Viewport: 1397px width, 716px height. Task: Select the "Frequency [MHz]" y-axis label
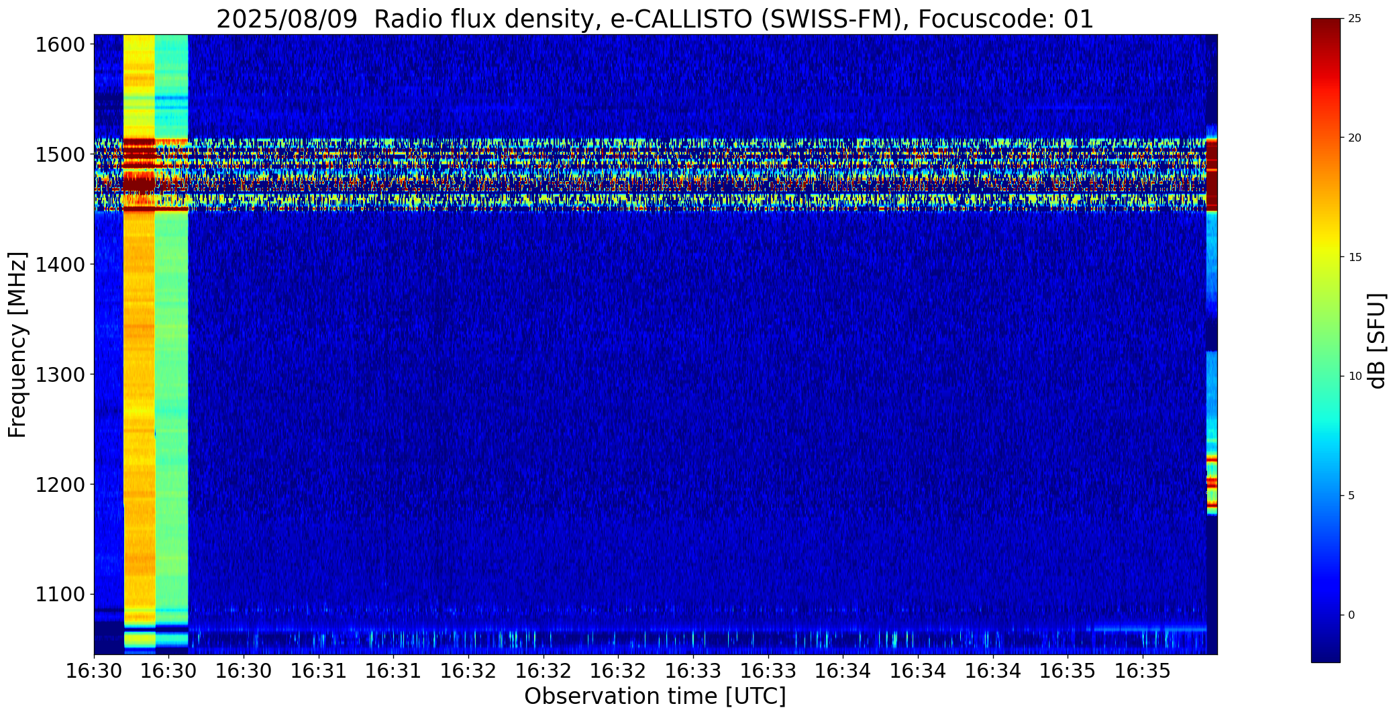(x=18, y=344)
